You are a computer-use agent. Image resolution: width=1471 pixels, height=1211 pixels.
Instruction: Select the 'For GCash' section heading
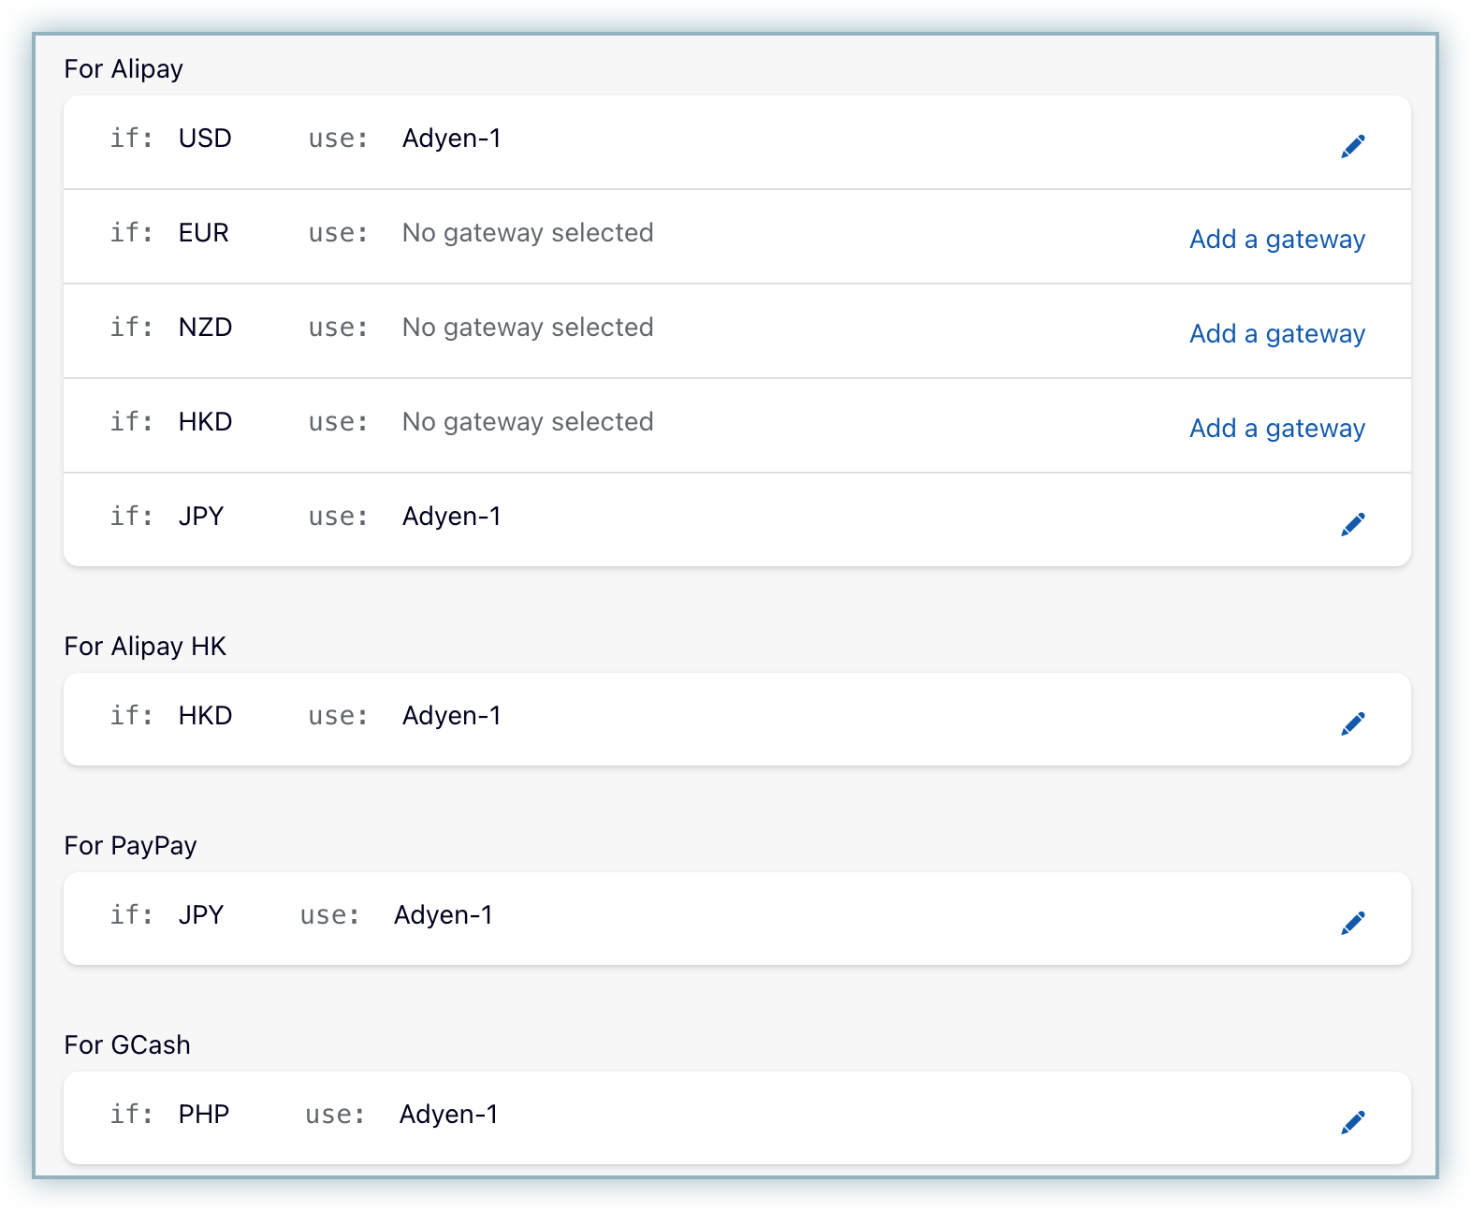pyautogui.click(x=127, y=1045)
